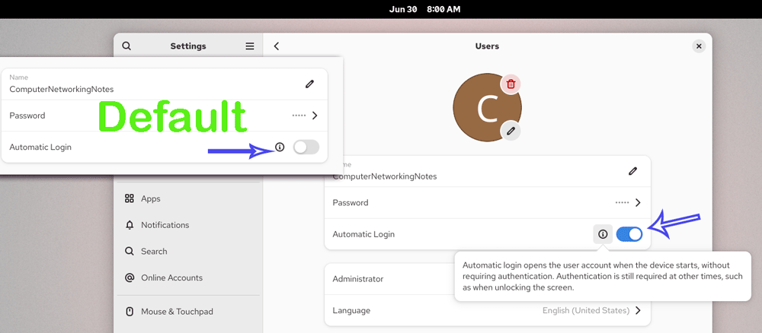Screen dimensions: 762x333
Task: Click the Apps grid icon
Action: (130, 198)
